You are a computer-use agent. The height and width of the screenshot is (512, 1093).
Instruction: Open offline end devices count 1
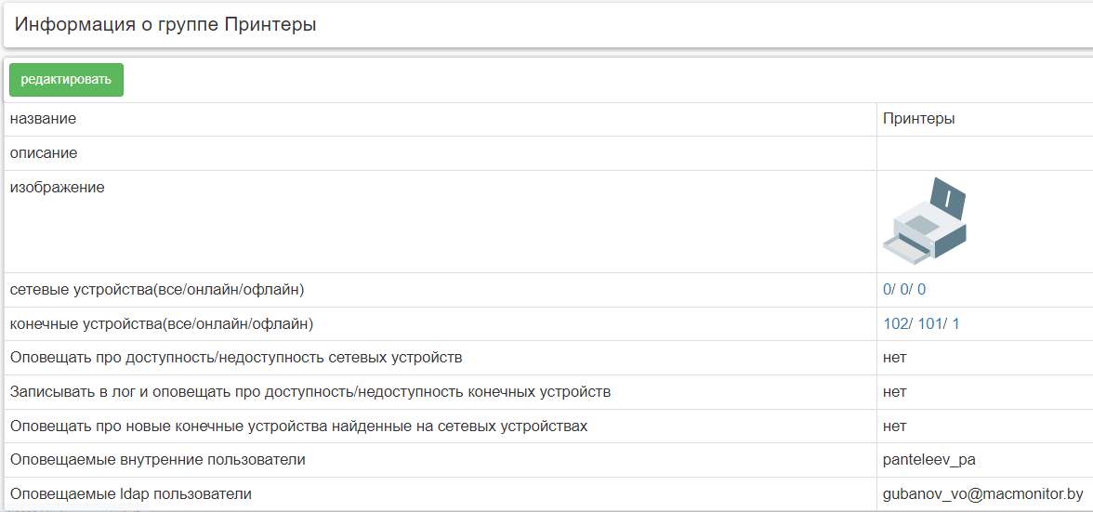point(955,324)
